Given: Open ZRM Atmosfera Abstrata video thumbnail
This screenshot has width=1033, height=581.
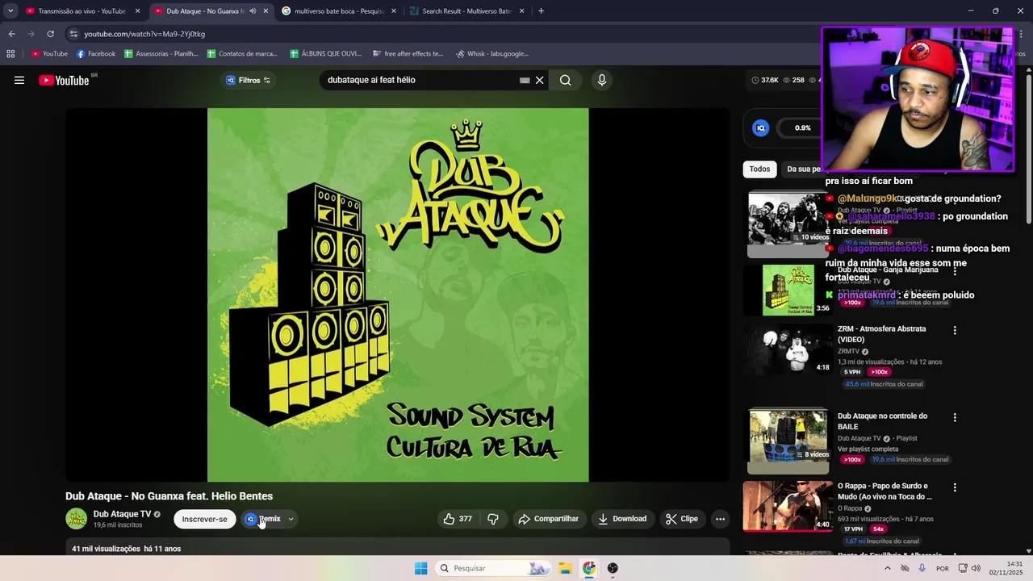Looking at the screenshot, I should click(x=788, y=349).
